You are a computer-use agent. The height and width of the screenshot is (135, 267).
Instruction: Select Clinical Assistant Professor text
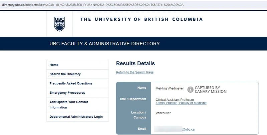175,100
